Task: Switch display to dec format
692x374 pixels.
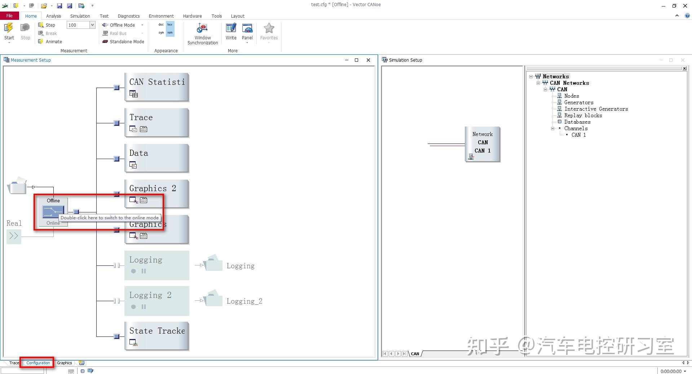Action: (x=161, y=25)
